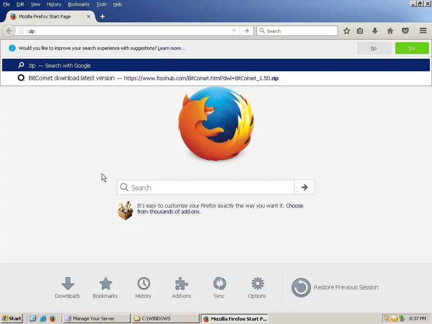Image resolution: width=432 pixels, height=324 pixels.
Task: Open Add-ons from the start page launcher
Action: click(x=181, y=288)
